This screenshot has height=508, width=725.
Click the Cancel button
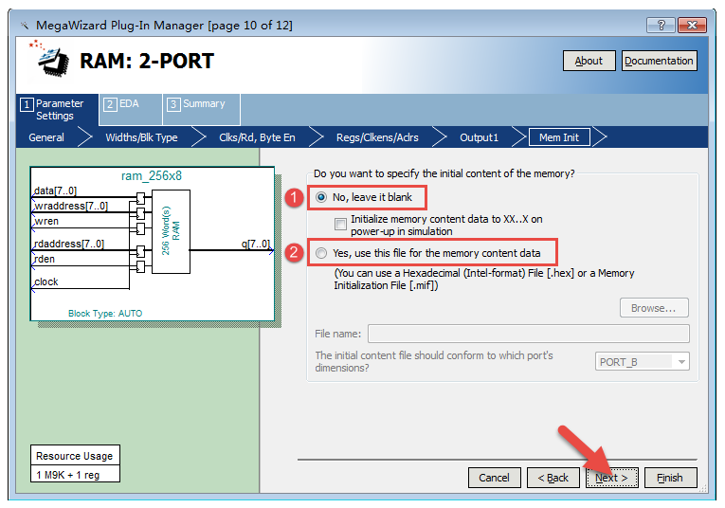click(495, 478)
